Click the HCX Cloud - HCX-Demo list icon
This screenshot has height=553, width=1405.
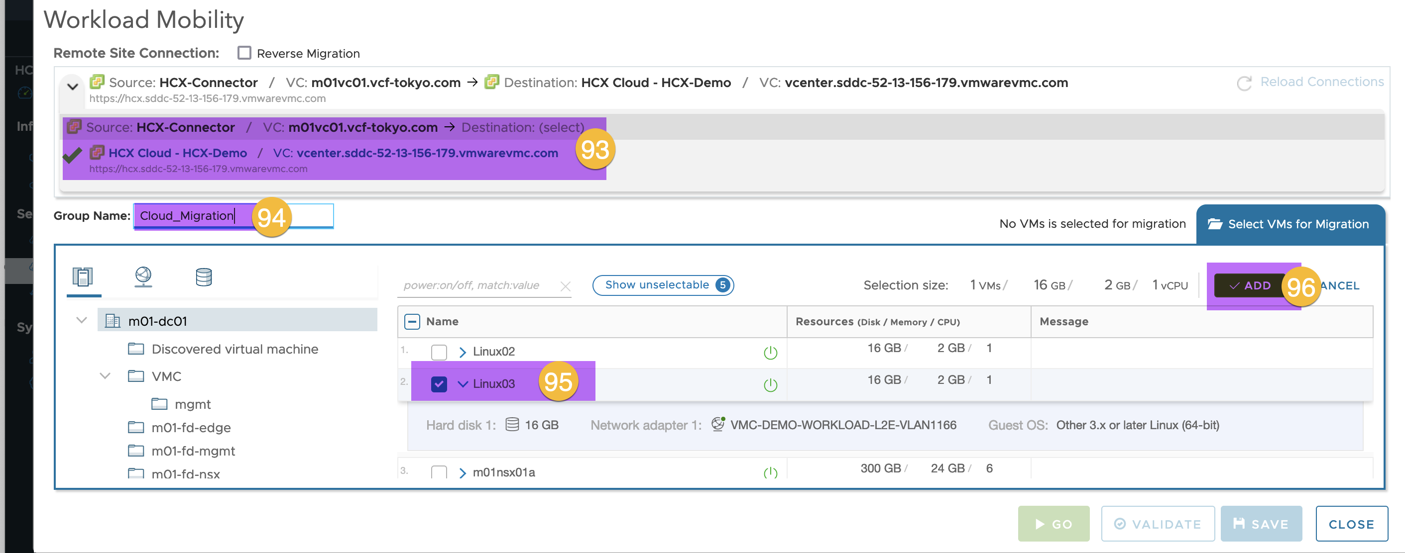click(x=97, y=152)
